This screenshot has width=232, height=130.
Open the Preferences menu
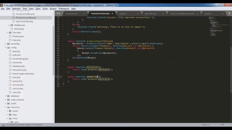tap(64, 9)
